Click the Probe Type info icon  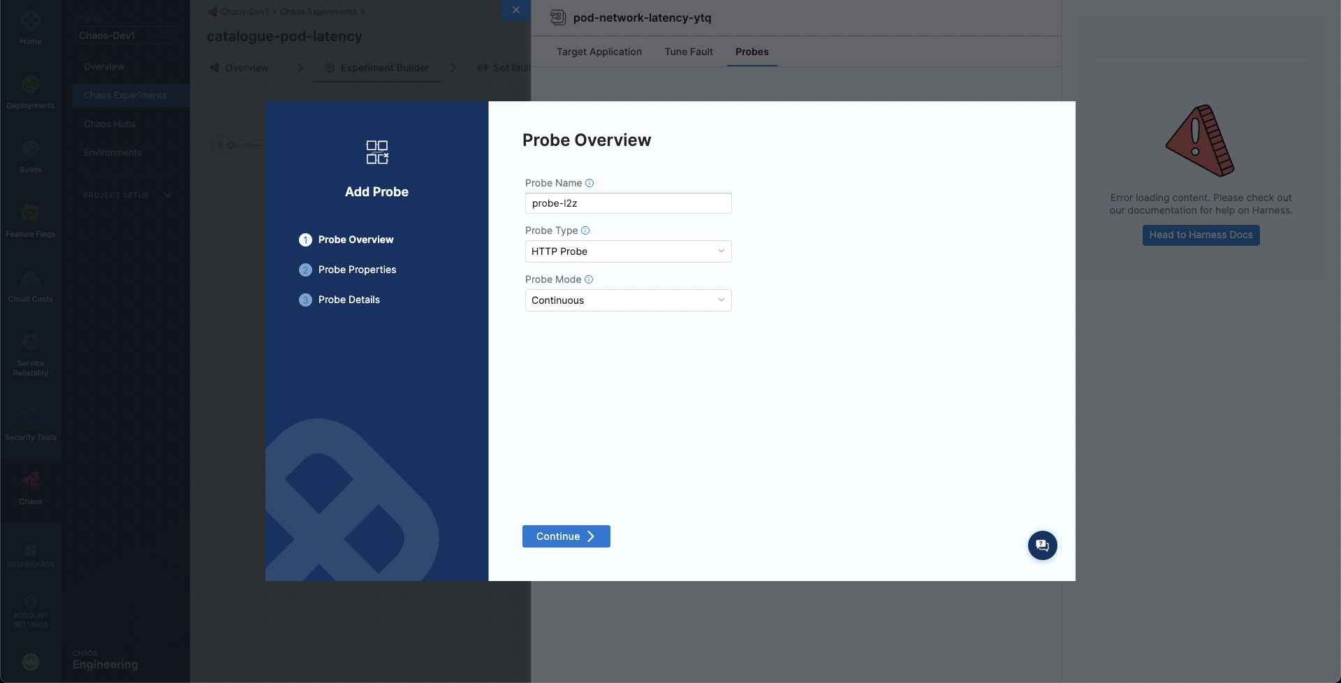[x=585, y=230]
